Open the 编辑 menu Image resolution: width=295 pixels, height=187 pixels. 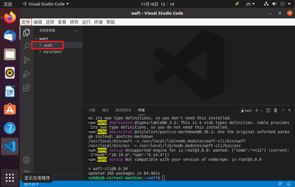(x=38, y=22)
